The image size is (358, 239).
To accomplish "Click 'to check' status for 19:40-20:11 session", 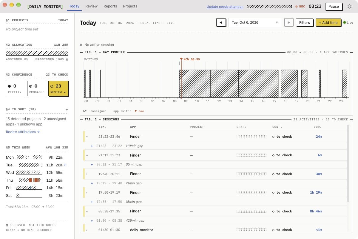I will (282, 174).
